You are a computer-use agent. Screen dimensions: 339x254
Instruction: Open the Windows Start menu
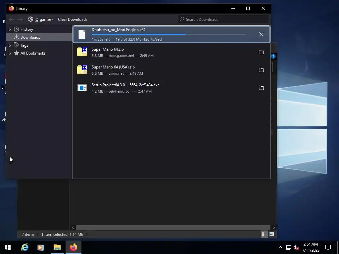[x=8, y=247]
